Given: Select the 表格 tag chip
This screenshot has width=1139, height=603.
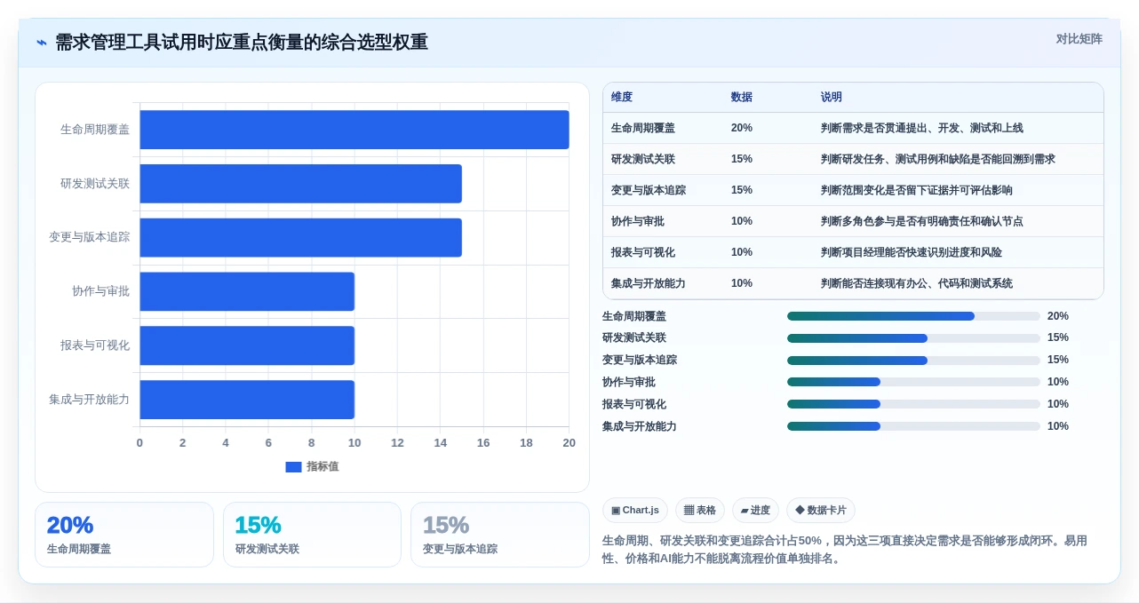Looking at the screenshot, I should tap(700, 510).
